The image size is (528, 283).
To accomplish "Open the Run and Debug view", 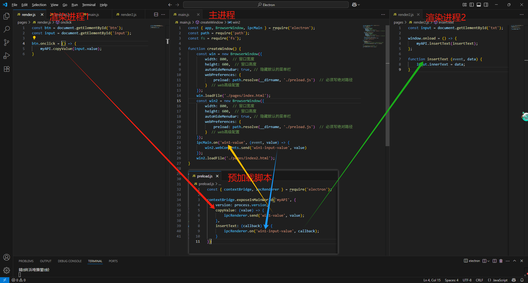I will coord(7,56).
